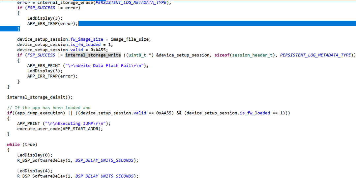Click the highlighted internal_storage_write function name
Screen dimensions: 356x178
pos(93,55)
